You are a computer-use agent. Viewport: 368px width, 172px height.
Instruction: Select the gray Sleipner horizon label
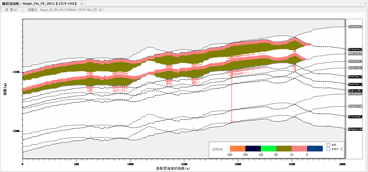click(x=355, y=94)
